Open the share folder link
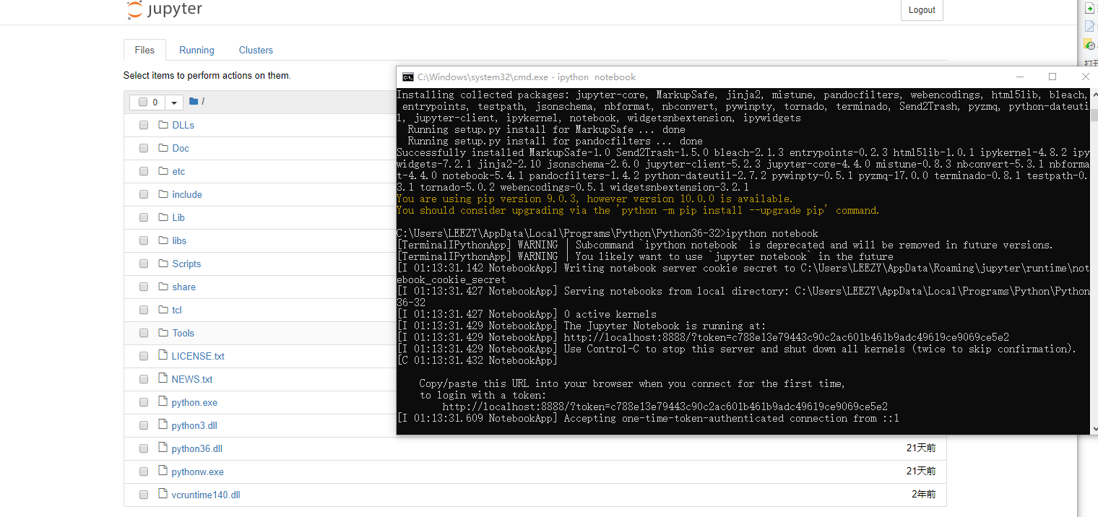This screenshot has width=1098, height=517. 184,287
